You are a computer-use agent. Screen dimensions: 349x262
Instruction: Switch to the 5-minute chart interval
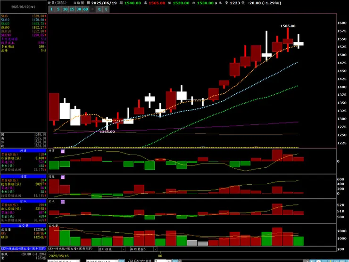tap(58, 9)
